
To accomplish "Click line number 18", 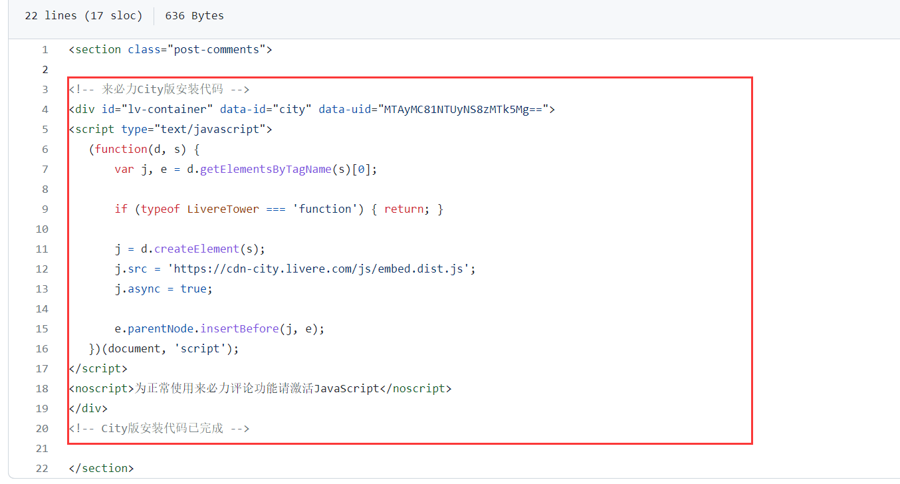I will [x=43, y=388].
